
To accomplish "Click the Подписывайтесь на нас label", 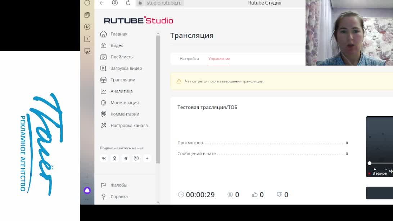I will click(122, 148).
